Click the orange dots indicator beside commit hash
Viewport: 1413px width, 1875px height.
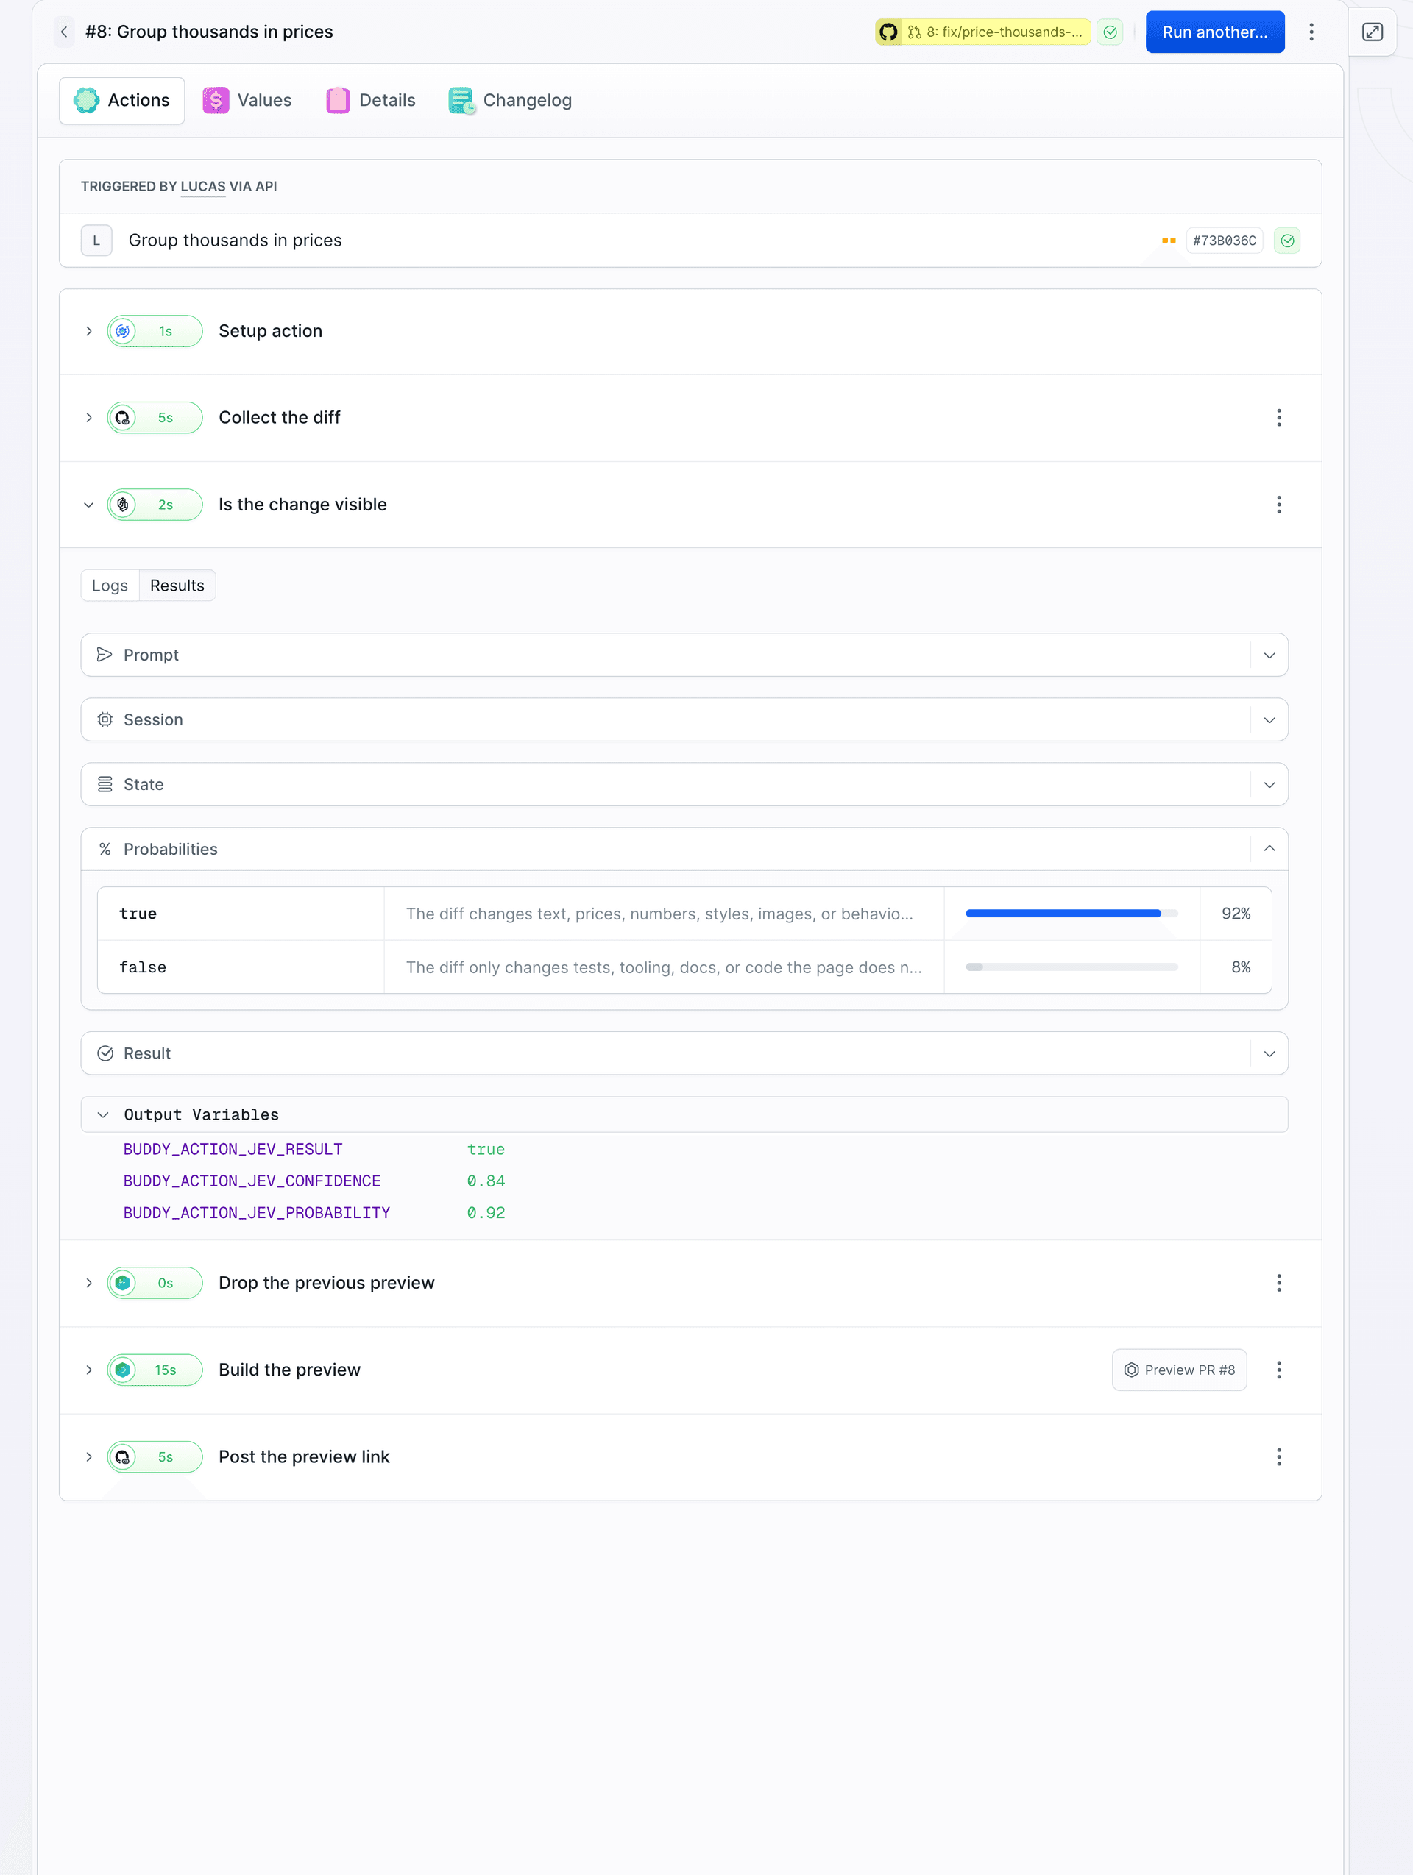coord(1169,241)
